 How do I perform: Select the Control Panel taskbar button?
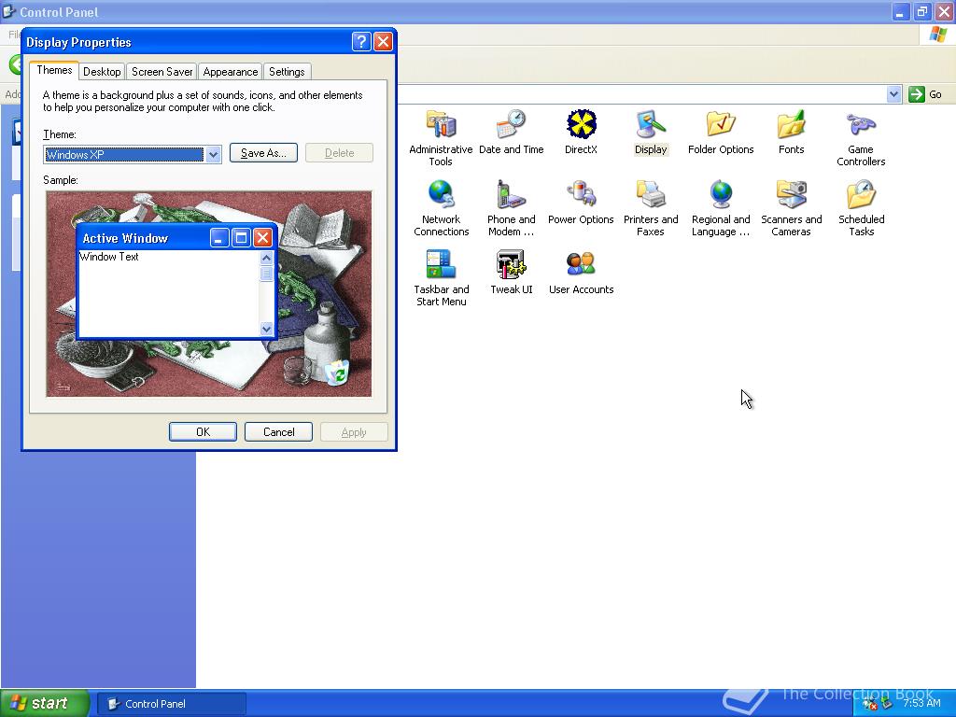[x=172, y=704]
